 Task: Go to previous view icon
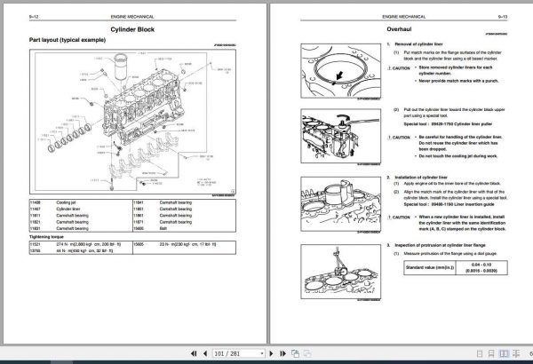(295, 353)
